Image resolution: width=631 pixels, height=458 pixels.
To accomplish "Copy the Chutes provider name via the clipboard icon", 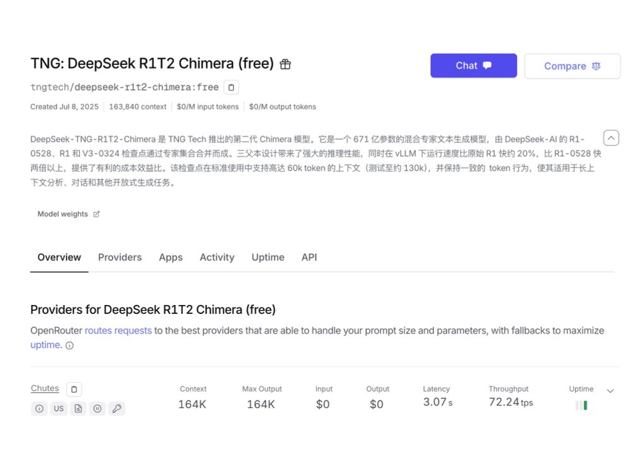I will coord(74,390).
